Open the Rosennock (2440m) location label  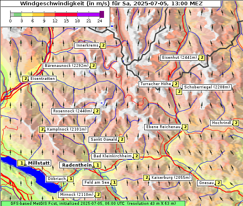pyautogui.click(x=73, y=111)
